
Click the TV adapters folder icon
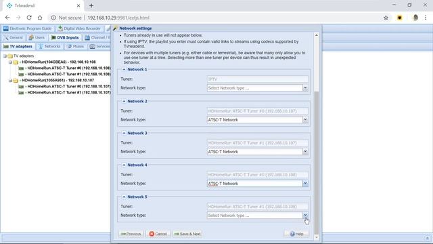(x=10, y=56)
